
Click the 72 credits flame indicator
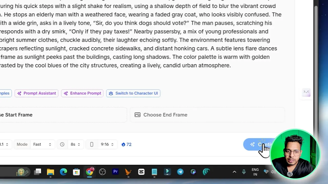coord(127,144)
